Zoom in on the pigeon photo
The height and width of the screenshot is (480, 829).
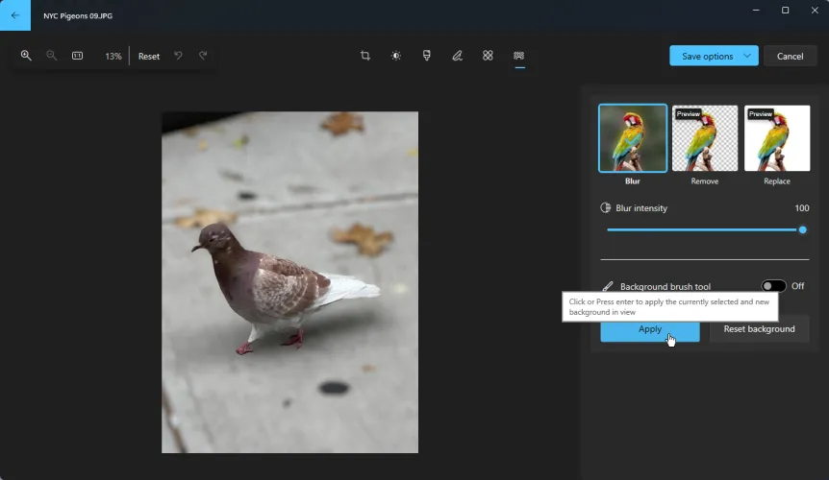click(x=26, y=56)
